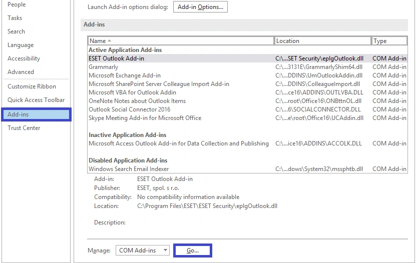Click the Active Application Add-ins heading

[x=125, y=50]
